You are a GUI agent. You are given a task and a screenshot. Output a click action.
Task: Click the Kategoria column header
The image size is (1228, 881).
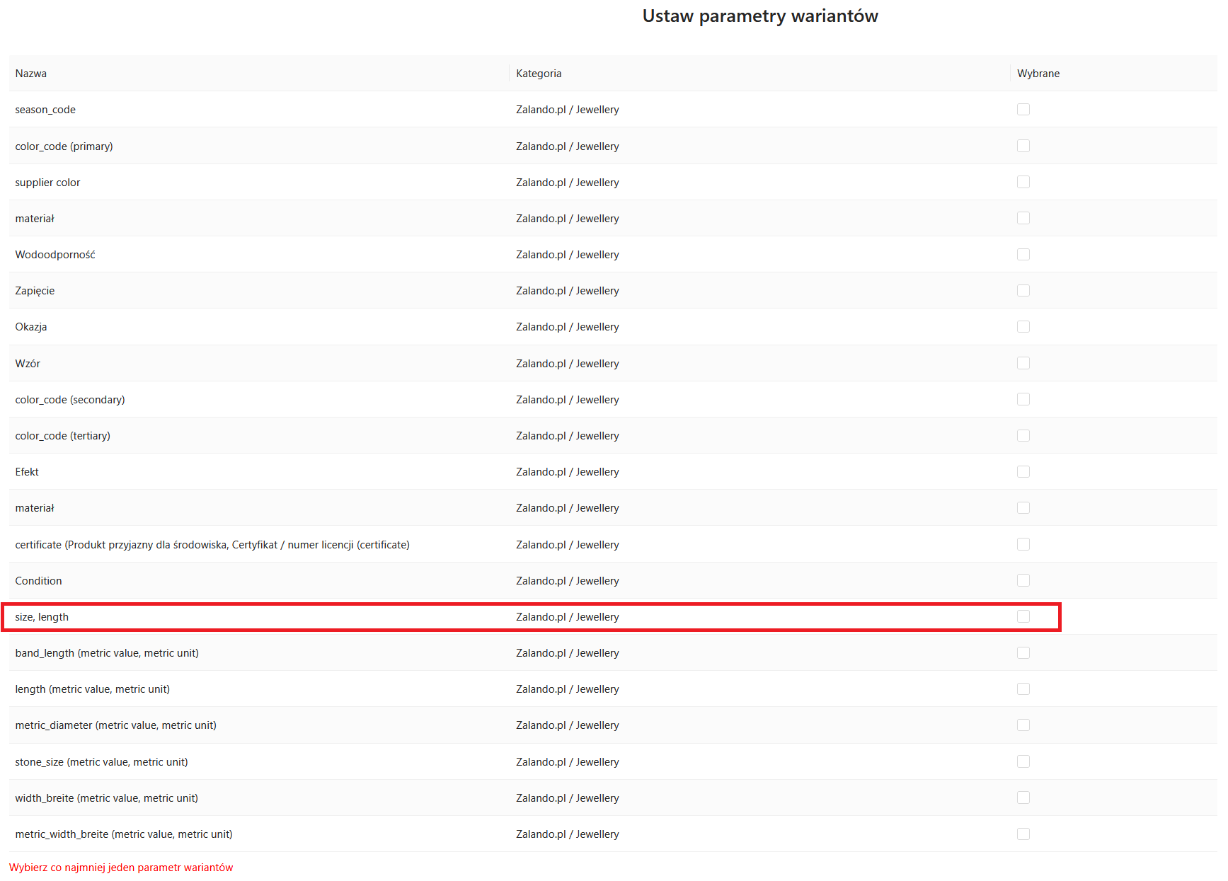539,74
